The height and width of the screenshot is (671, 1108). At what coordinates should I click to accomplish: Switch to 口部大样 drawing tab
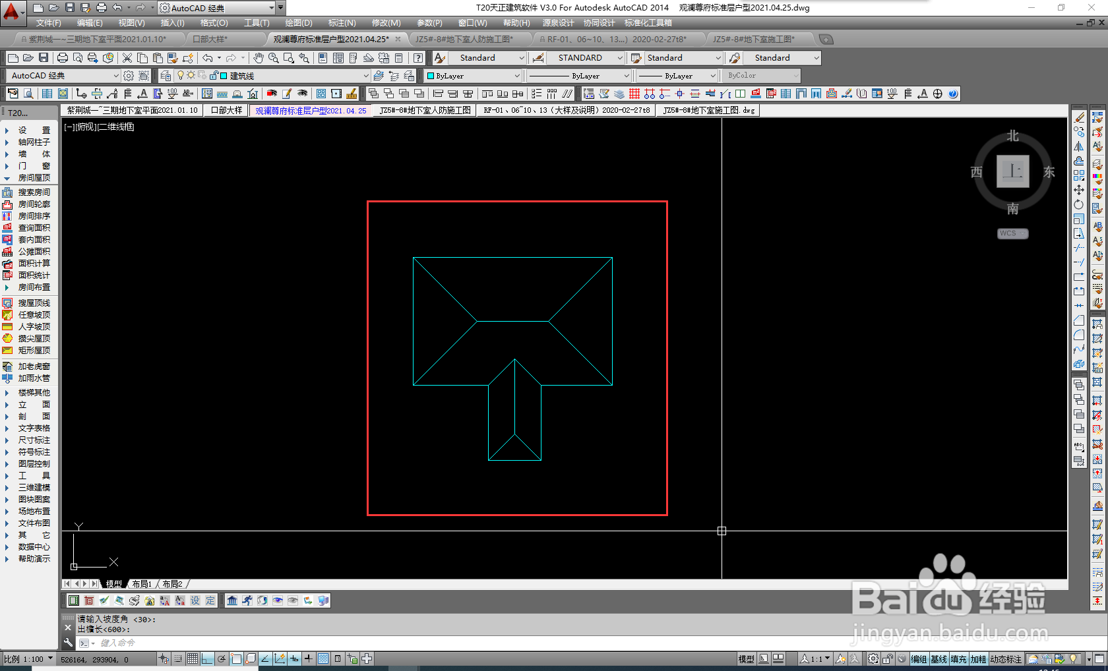point(226,111)
